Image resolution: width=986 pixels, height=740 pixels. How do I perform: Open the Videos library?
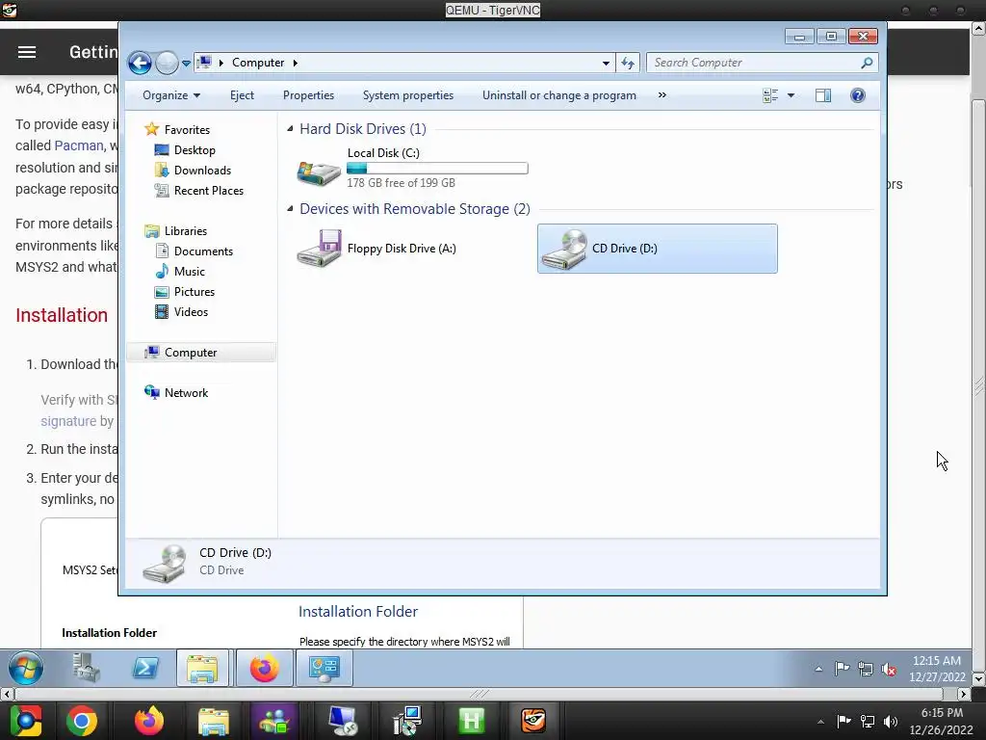coord(191,311)
